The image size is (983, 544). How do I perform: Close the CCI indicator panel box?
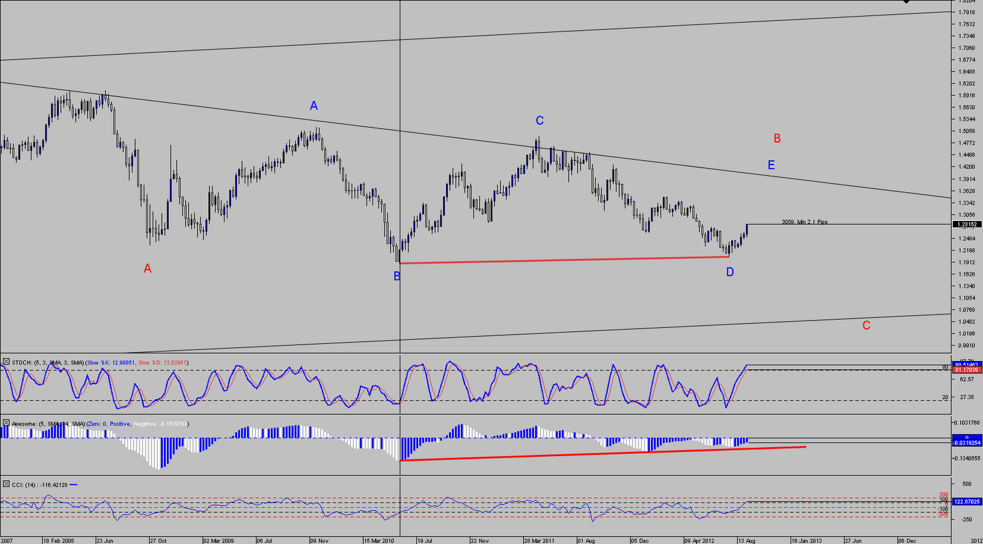tap(6, 484)
